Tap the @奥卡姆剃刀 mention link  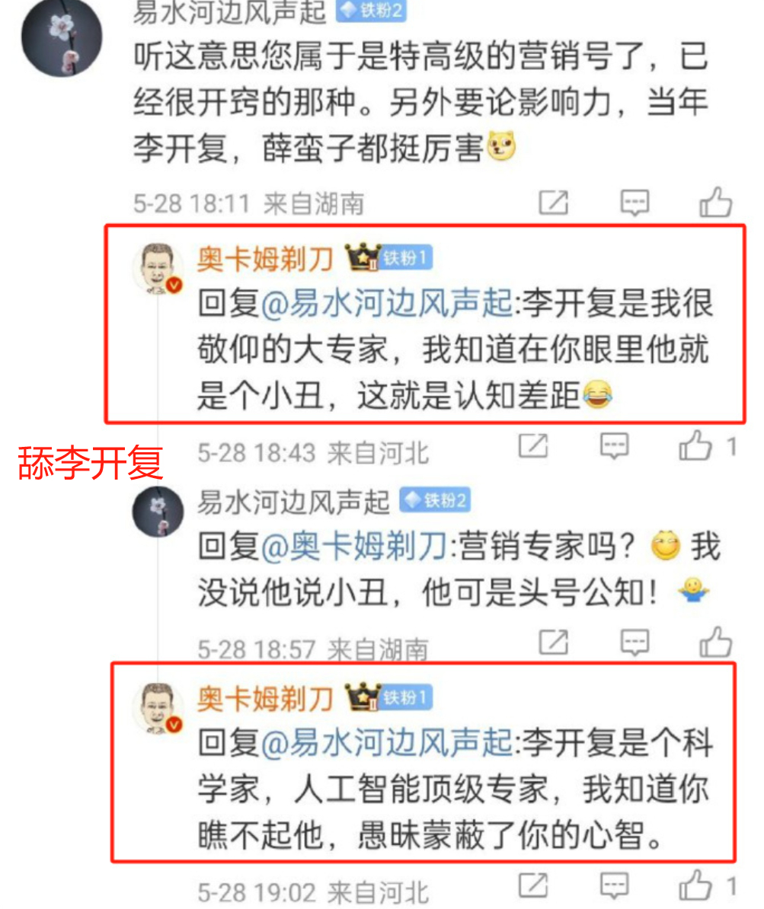[x=354, y=547]
